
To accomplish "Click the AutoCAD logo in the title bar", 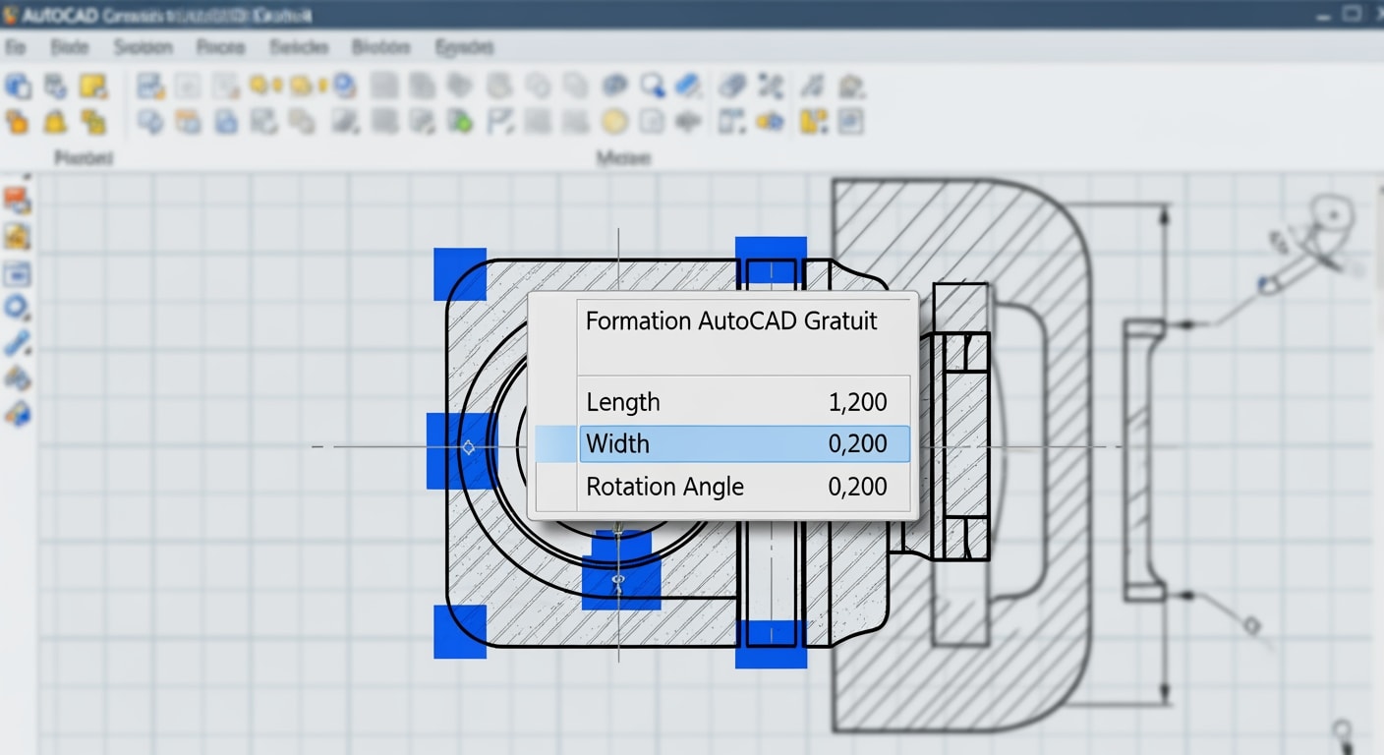I will pyautogui.click(x=10, y=14).
